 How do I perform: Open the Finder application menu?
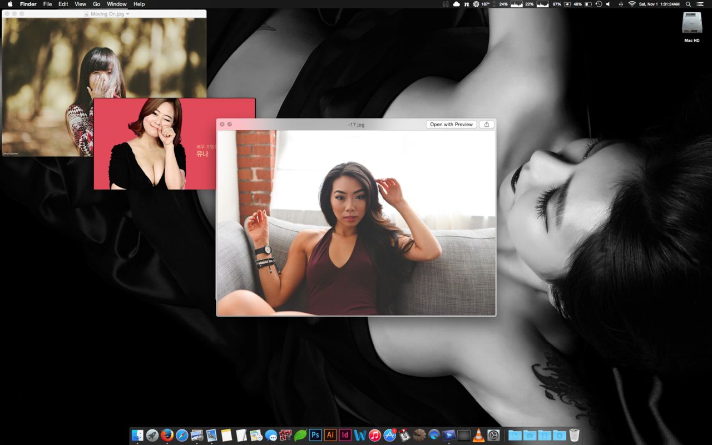coord(28,4)
